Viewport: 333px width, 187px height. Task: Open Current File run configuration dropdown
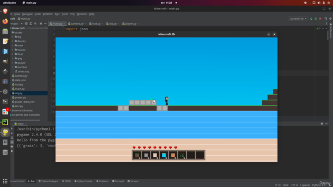tap(298, 19)
